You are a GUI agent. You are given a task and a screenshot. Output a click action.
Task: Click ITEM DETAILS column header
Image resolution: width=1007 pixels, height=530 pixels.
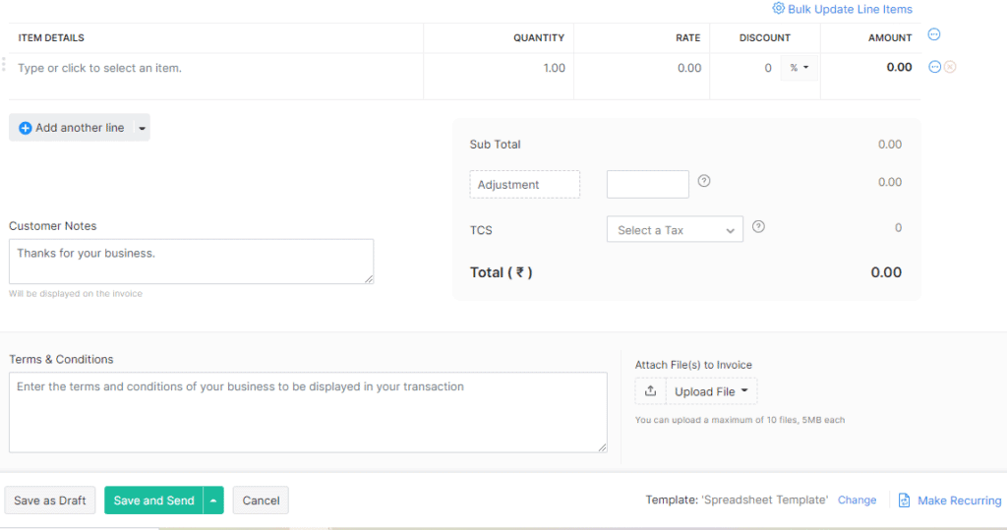[51, 38]
